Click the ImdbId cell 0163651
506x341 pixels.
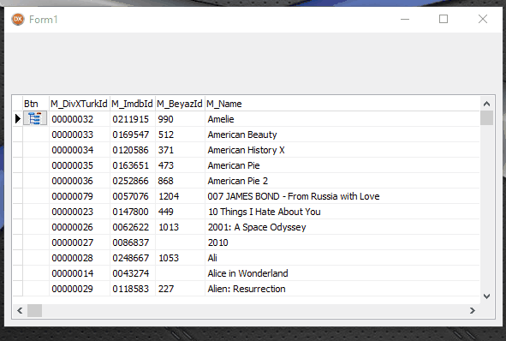coord(133,165)
